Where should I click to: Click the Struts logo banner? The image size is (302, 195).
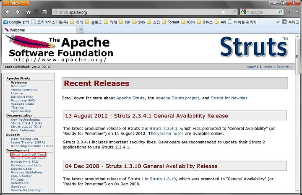(254, 47)
